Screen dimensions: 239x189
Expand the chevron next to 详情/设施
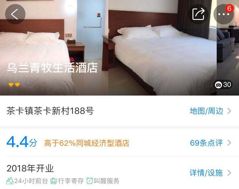pos(229,173)
